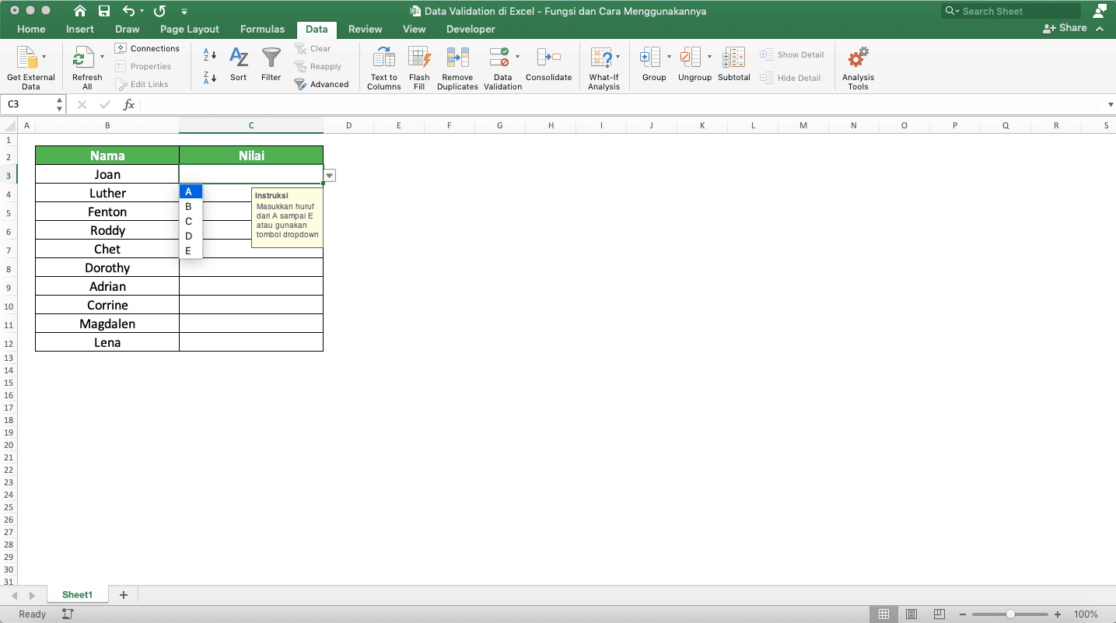Screen dimensions: 1116x623
Task: Click the Consolidate tool
Action: [x=549, y=64]
